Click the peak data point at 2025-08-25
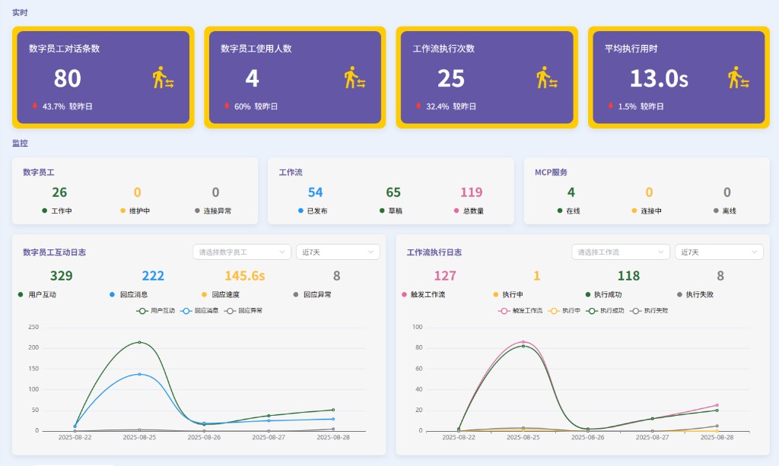 click(x=138, y=342)
